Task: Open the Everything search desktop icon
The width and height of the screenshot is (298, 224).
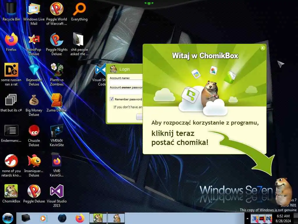Action: coord(79,11)
